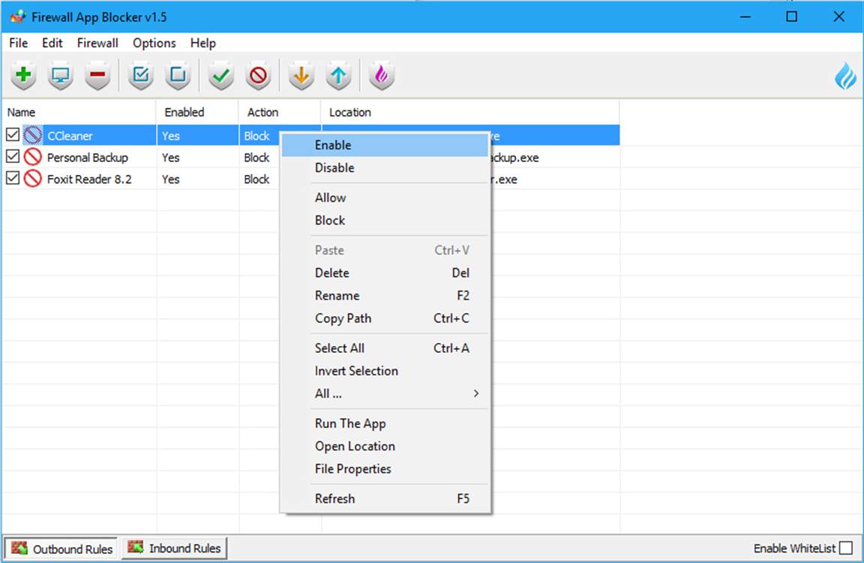Click the checked-box Enable toolbar icon
Screen dimensions: 864x563
pyautogui.click(x=141, y=75)
